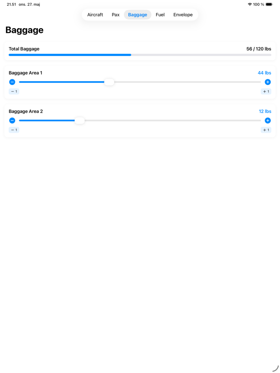This screenshot has height=373, width=280.
Task: Tap the battery icon in status bar
Action: [x=269, y=4]
